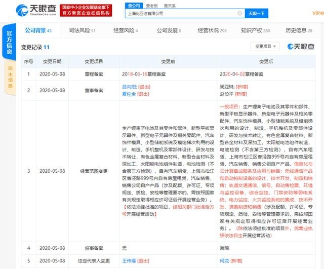The image size is (324, 269).
Task: Expand the 变更项目 filter dropdown
Action: [x=265, y=47]
